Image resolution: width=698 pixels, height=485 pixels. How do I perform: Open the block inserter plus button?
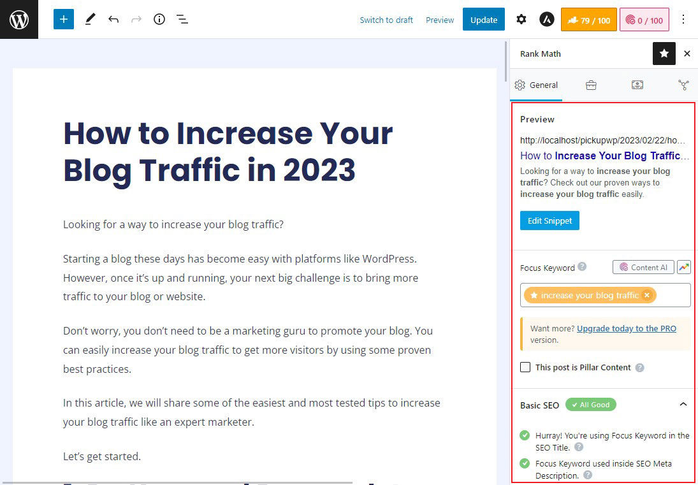(x=64, y=19)
